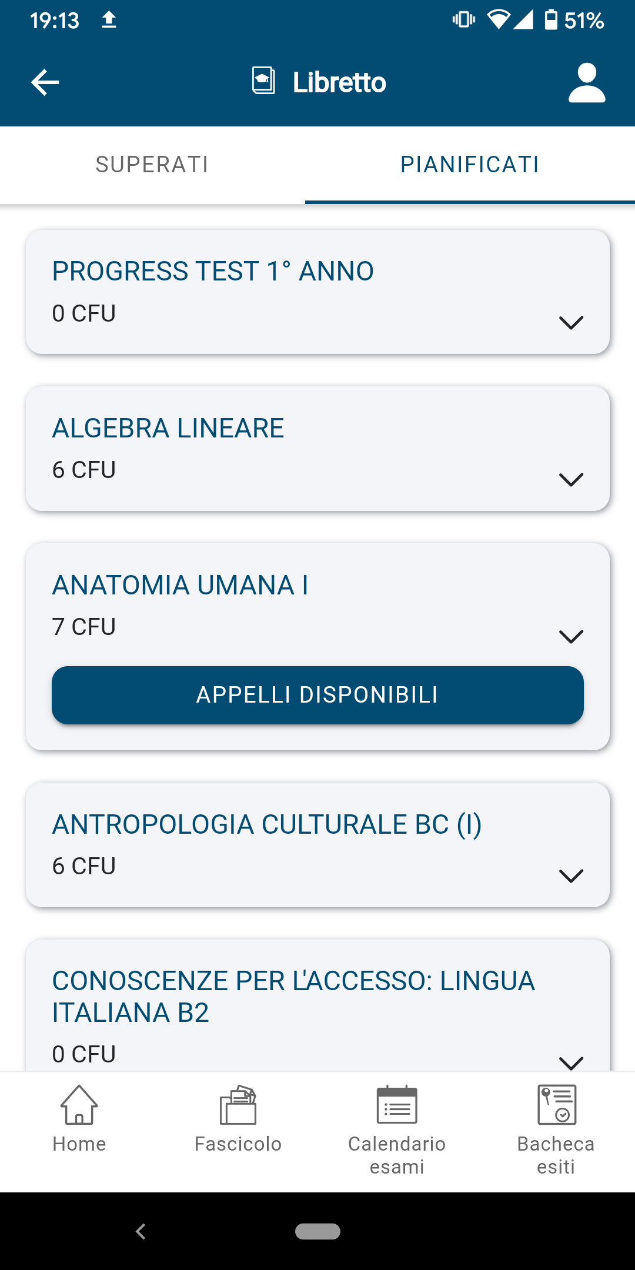Switch to the SUPERATI tab
The image size is (635, 1270).
(152, 165)
